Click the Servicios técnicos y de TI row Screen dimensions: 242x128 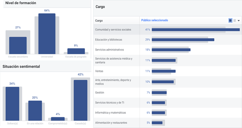167,103
